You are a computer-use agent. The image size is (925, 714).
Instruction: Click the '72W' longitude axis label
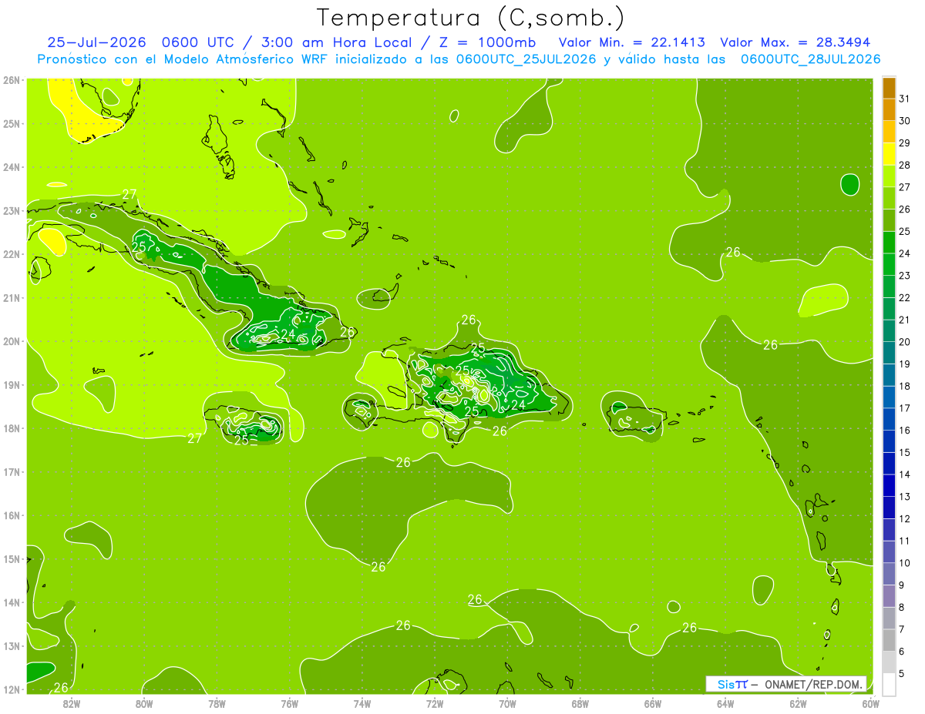point(435,702)
